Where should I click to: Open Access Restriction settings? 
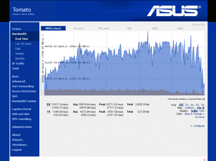coord(24,91)
